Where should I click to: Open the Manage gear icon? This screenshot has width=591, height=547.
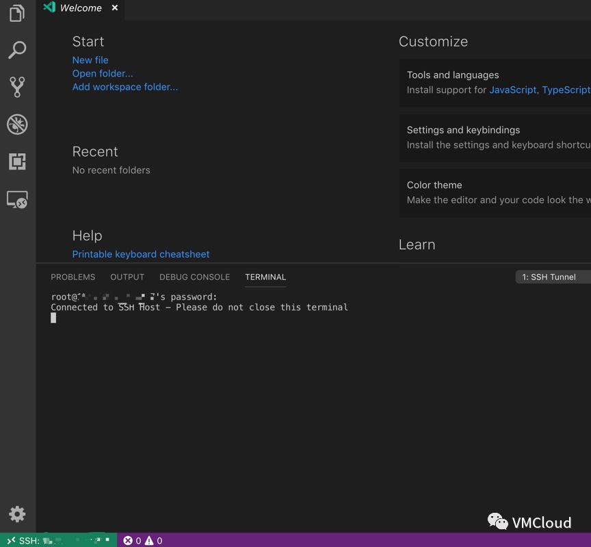[x=17, y=514]
